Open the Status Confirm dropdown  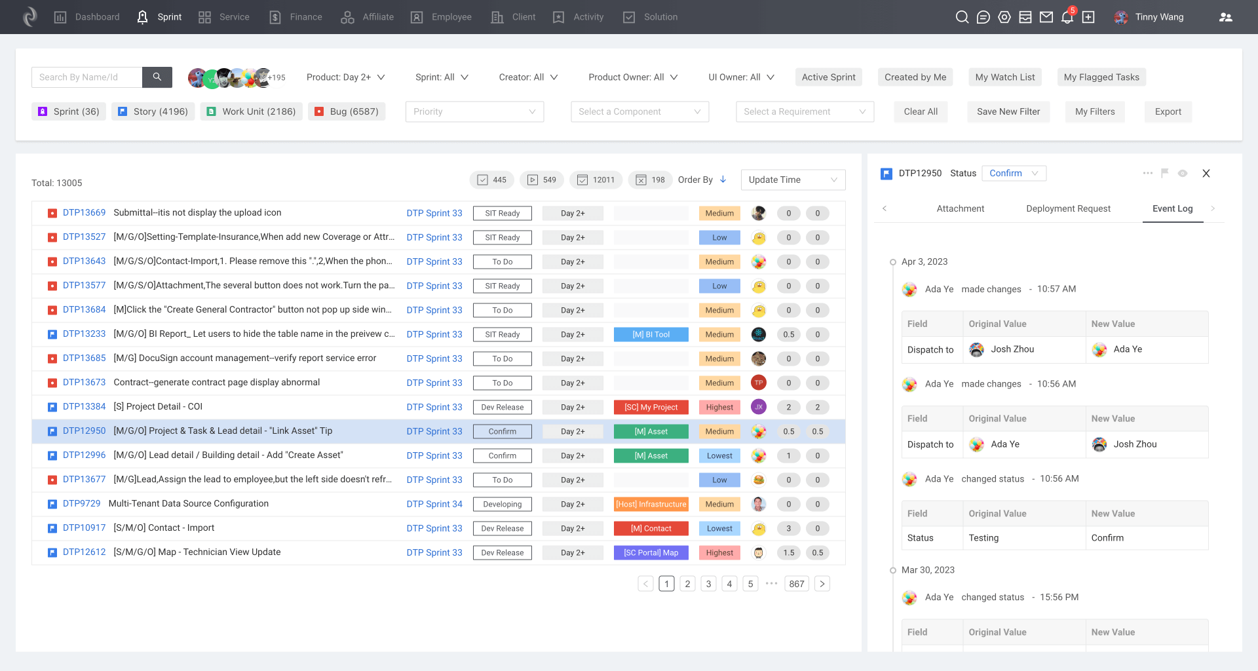click(1013, 173)
